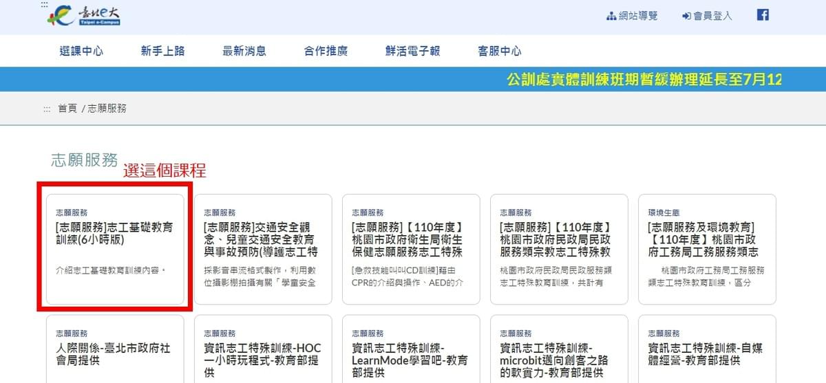Viewport: 826px width, 383px height.
Task: Open course 交通安全觀念、兒童交通安全教育
Action: [260, 239]
